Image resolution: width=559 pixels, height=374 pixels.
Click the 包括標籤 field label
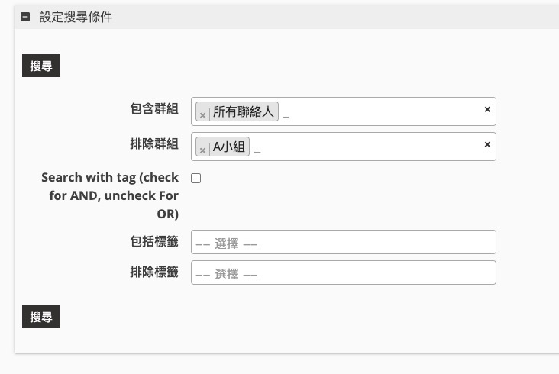click(x=154, y=241)
